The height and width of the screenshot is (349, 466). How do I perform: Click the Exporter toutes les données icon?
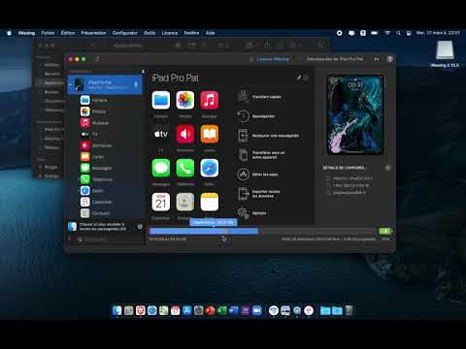[x=243, y=194]
